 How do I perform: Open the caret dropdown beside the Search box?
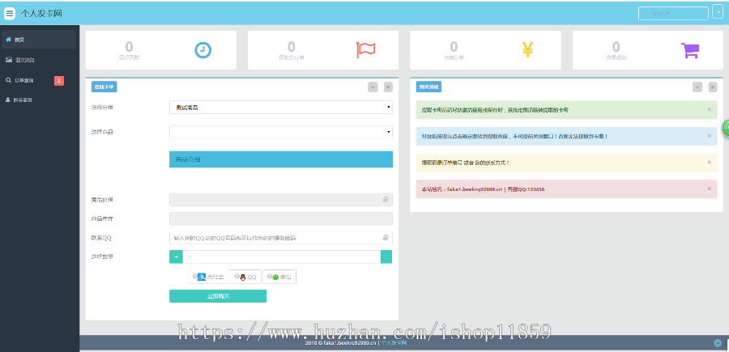click(x=717, y=11)
